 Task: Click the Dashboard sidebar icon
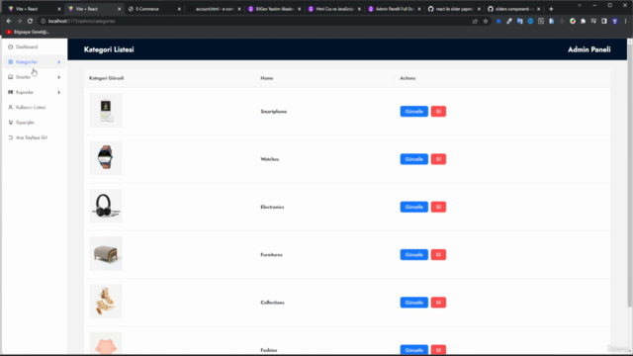click(11, 46)
